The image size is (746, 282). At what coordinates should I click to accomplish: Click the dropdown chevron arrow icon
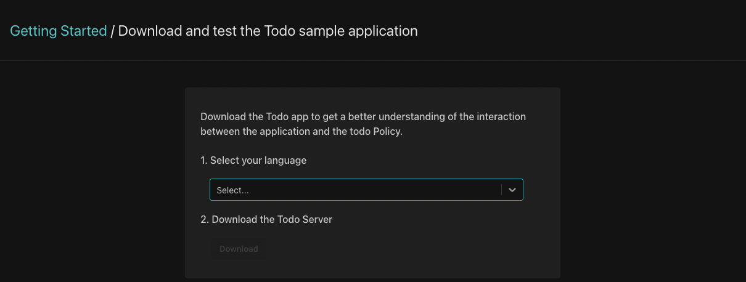point(512,190)
